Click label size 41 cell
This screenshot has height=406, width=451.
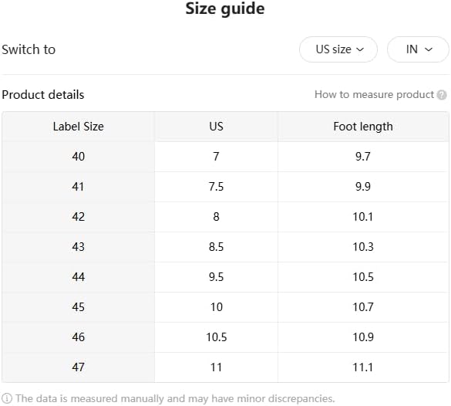tap(78, 187)
